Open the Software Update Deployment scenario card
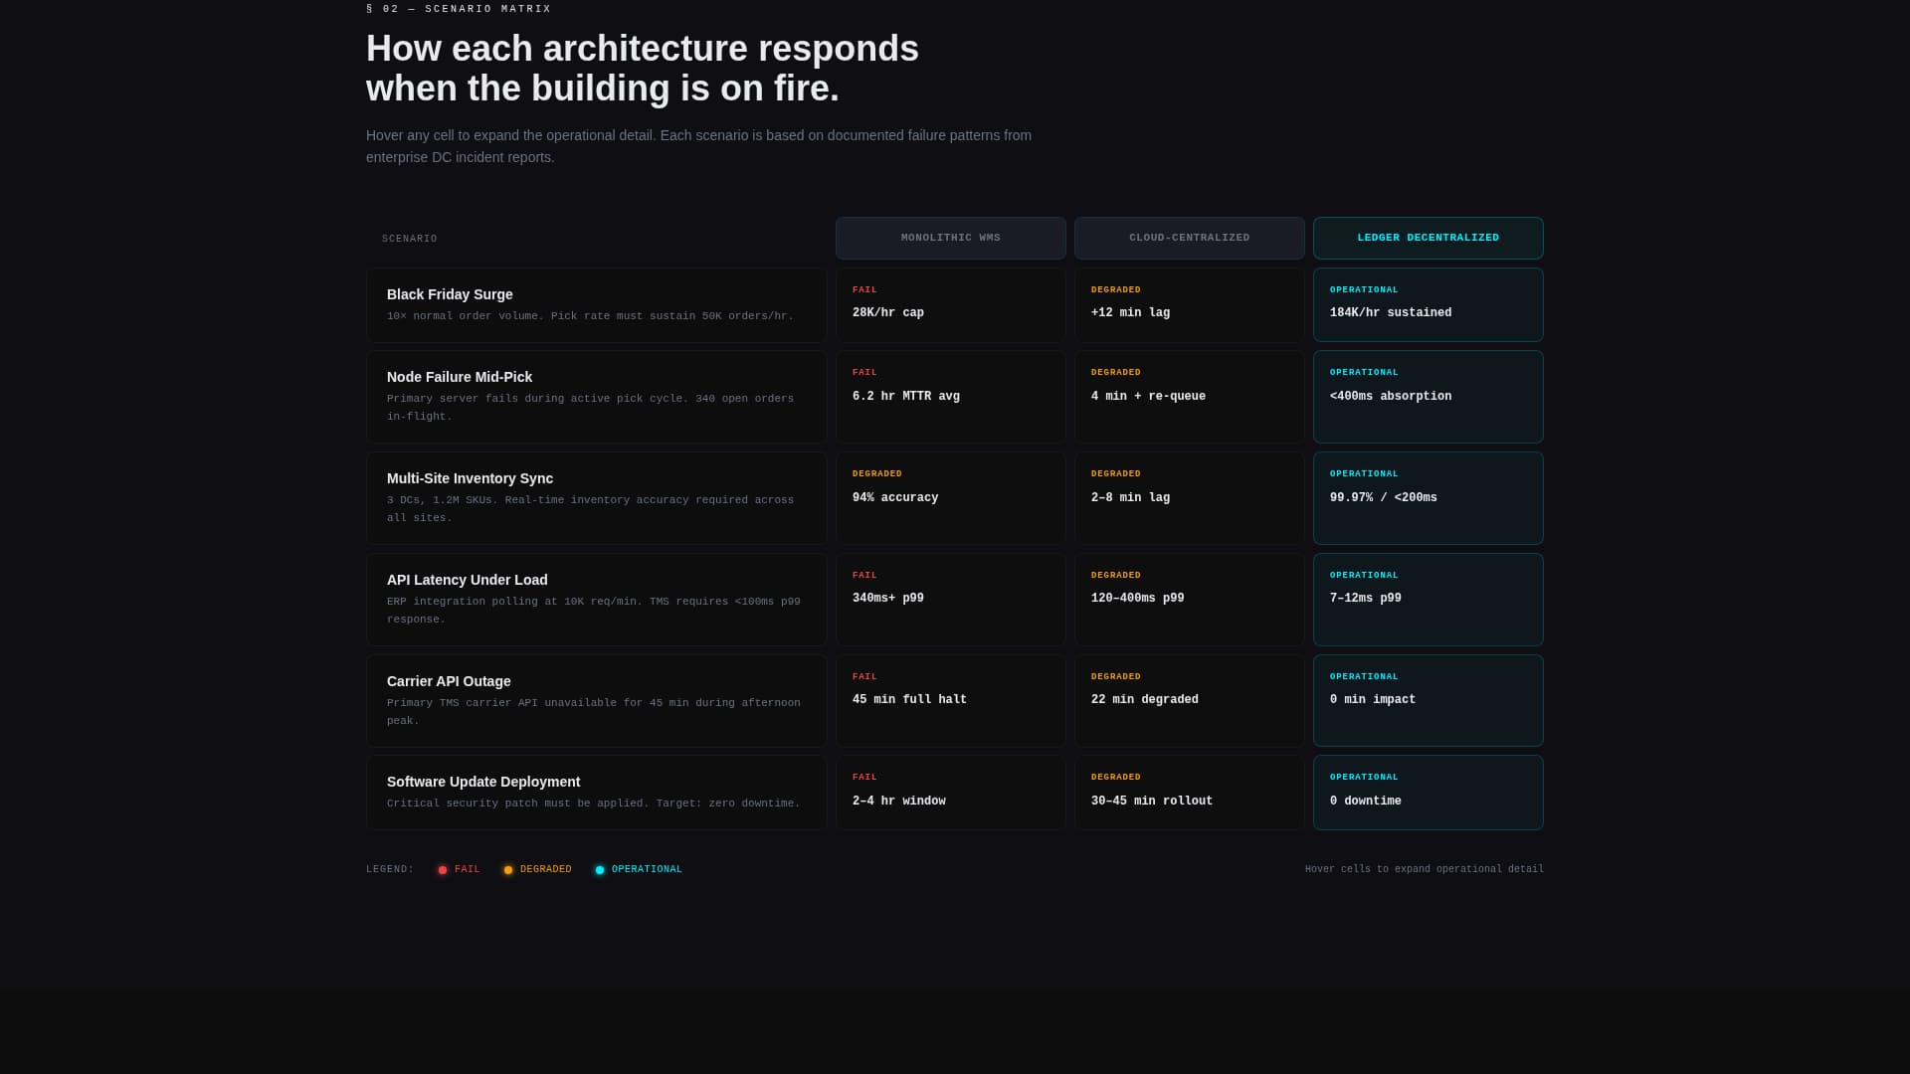 tap(596, 793)
